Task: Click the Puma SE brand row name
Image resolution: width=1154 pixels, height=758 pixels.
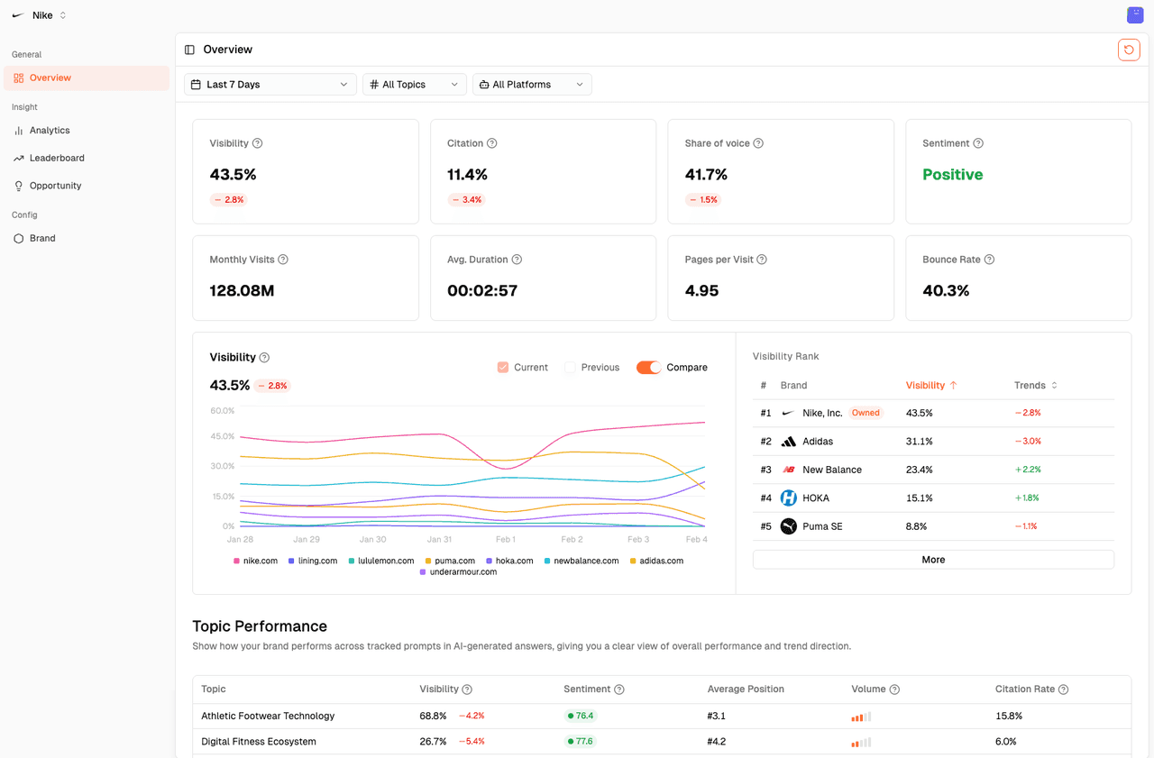Action: coord(822,526)
